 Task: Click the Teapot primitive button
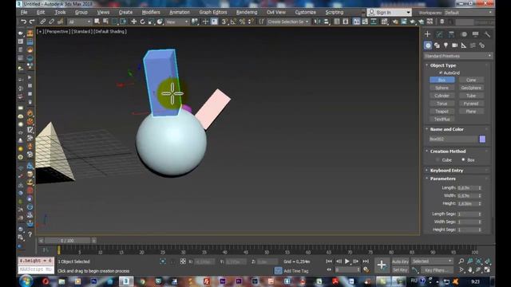(x=442, y=112)
